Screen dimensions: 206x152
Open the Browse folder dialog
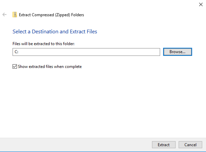tap(177, 52)
